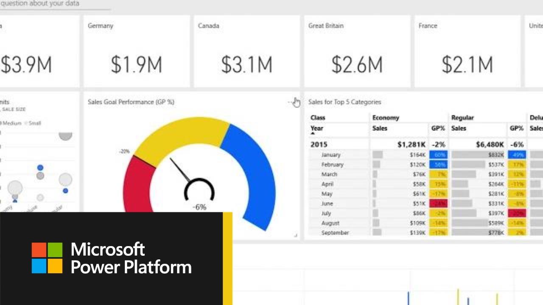
Task: Click the Sales header under Economy
Action: [380, 128]
